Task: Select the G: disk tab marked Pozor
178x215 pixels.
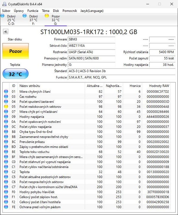Action: pos(56,20)
